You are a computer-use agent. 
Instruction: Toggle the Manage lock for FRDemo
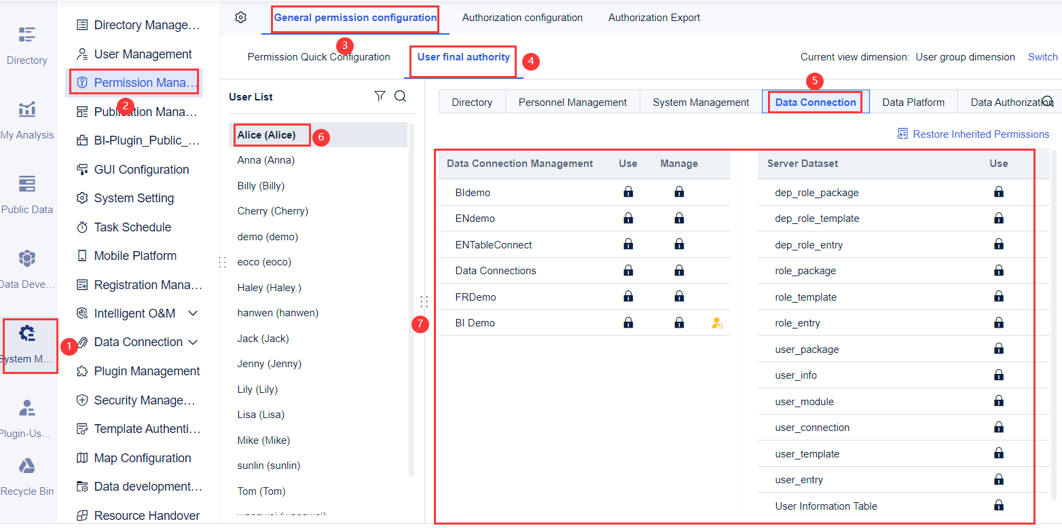click(679, 296)
